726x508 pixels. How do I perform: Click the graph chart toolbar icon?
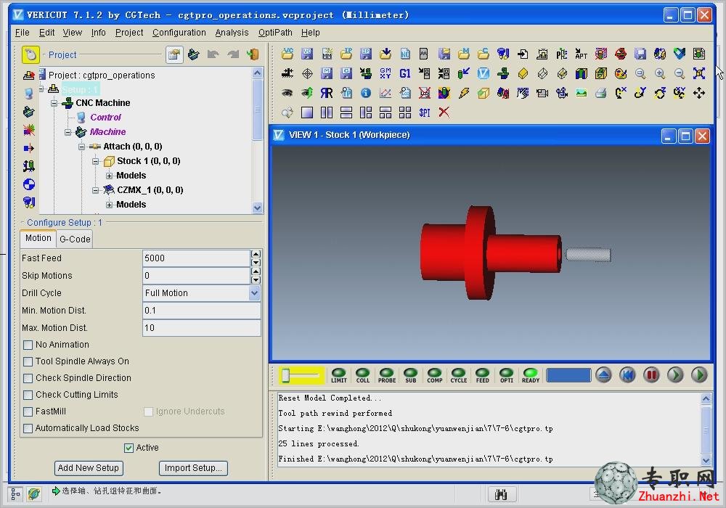(386, 93)
